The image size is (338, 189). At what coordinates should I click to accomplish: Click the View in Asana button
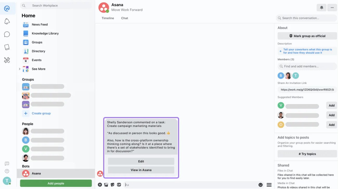point(141,170)
